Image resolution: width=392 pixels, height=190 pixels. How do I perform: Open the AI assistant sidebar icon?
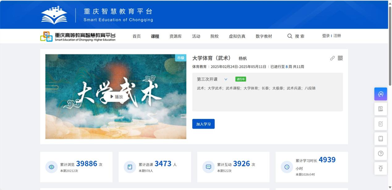[381, 94]
